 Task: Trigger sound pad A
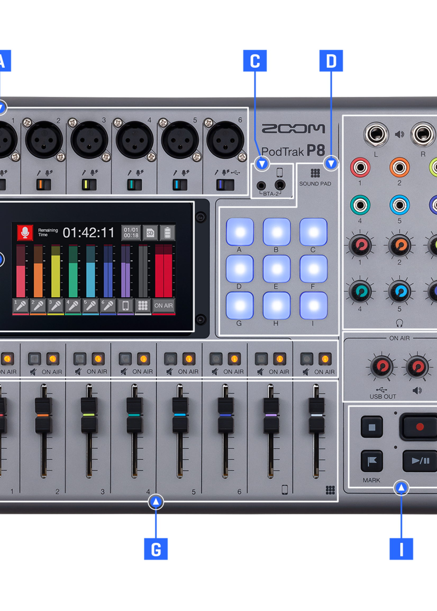point(240,232)
